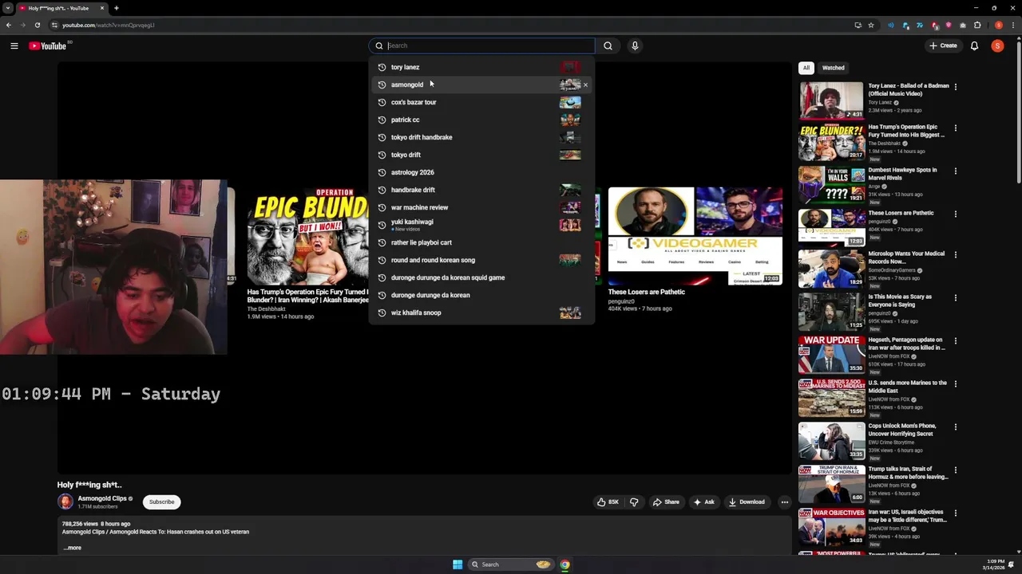Open options for Cops Unlock Mom's Phone video
The image size is (1022, 574).
[956, 427]
